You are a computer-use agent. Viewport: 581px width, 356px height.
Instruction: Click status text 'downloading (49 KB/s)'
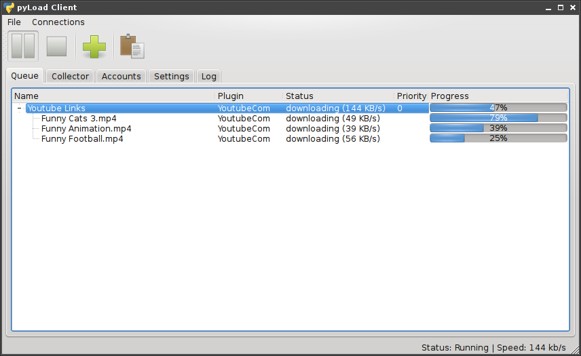click(x=333, y=119)
